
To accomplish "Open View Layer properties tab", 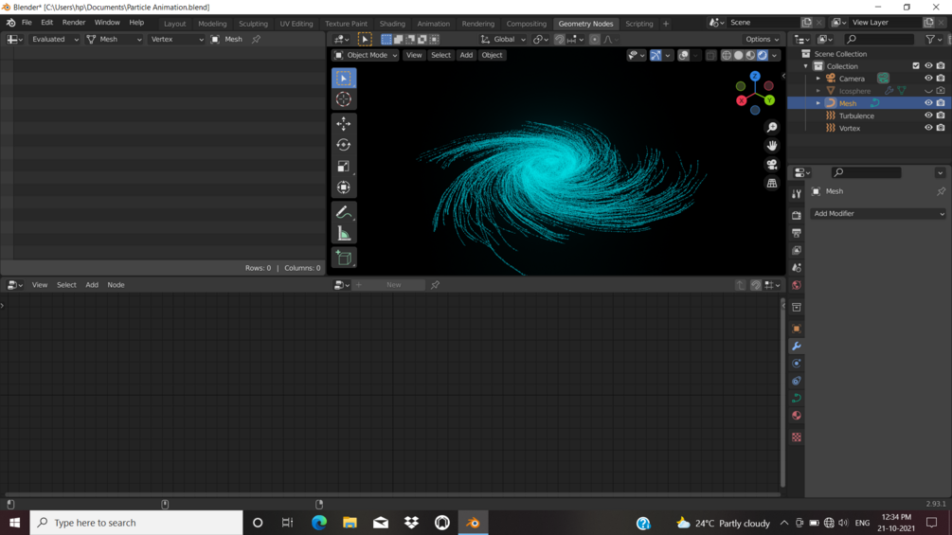I will point(797,251).
